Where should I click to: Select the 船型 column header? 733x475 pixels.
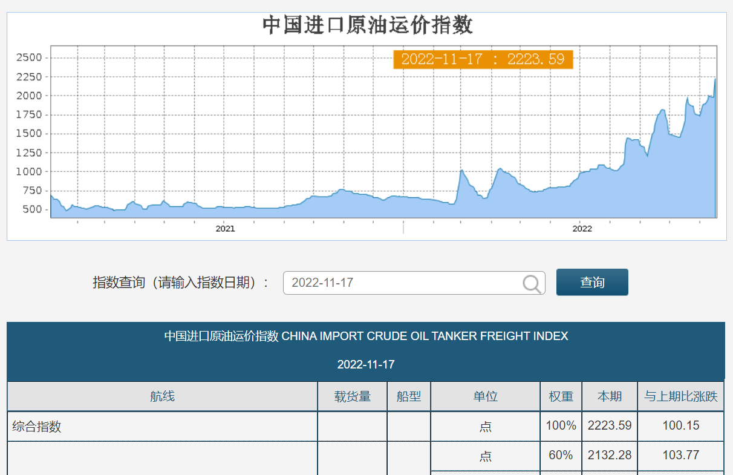click(409, 396)
